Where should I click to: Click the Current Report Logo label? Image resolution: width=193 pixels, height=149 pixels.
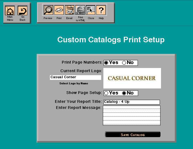point(81,71)
